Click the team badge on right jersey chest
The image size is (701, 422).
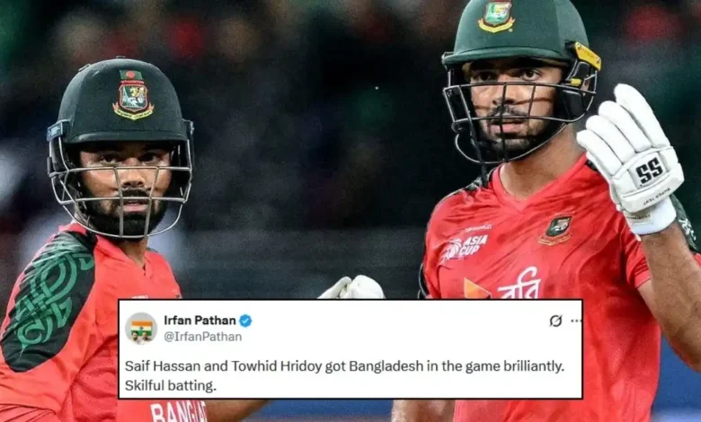tap(555, 230)
